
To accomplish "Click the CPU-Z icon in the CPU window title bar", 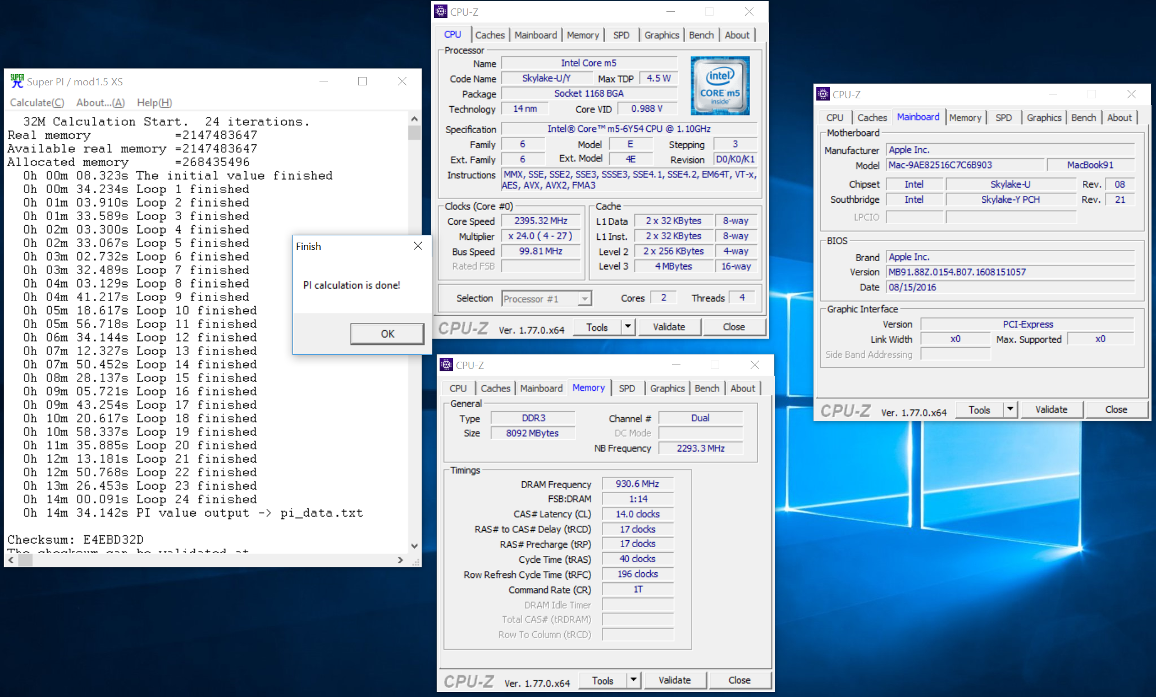I will click(441, 11).
